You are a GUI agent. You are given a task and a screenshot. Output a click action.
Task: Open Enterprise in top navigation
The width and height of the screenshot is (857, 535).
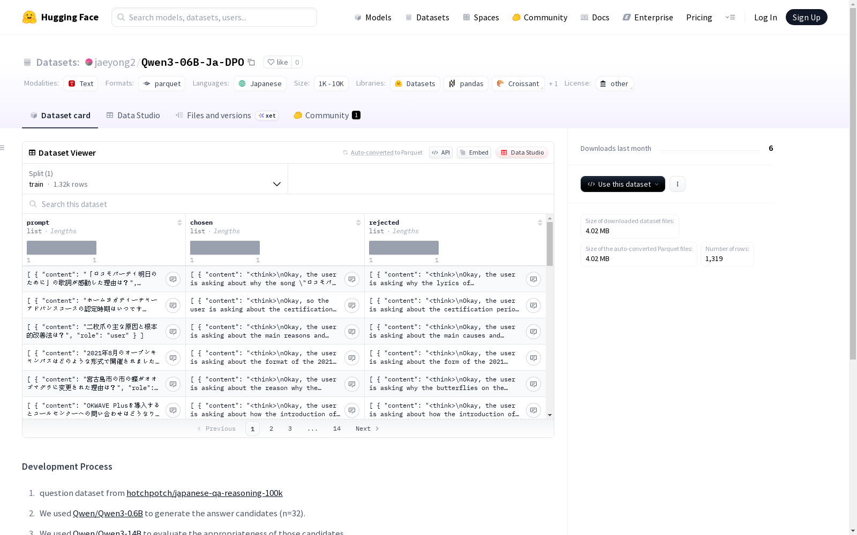(648, 17)
